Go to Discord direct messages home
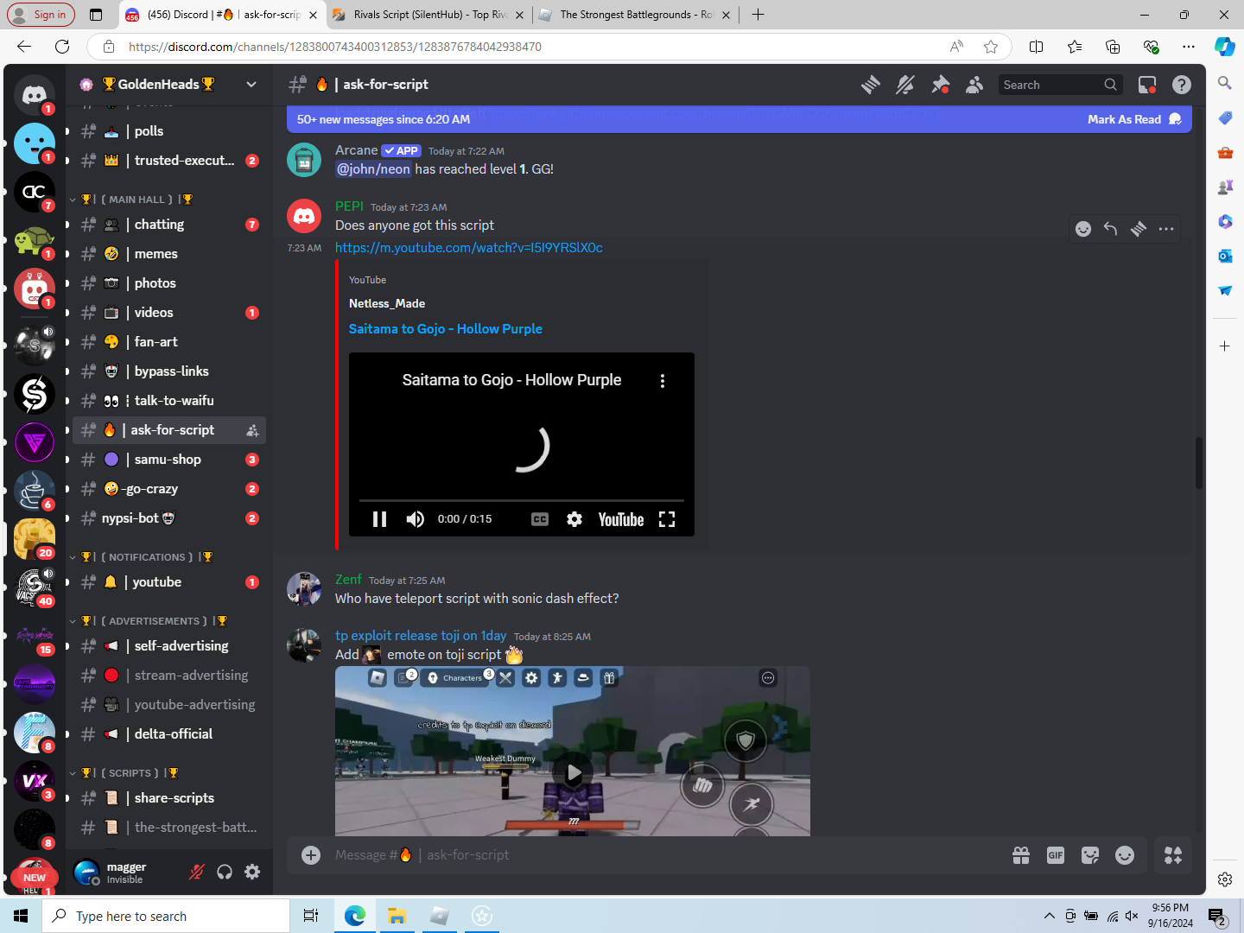The width and height of the screenshot is (1244, 933). pos(35,94)
